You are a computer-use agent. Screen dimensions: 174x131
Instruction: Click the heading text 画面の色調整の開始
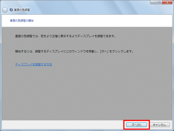[x=22, y=21]
